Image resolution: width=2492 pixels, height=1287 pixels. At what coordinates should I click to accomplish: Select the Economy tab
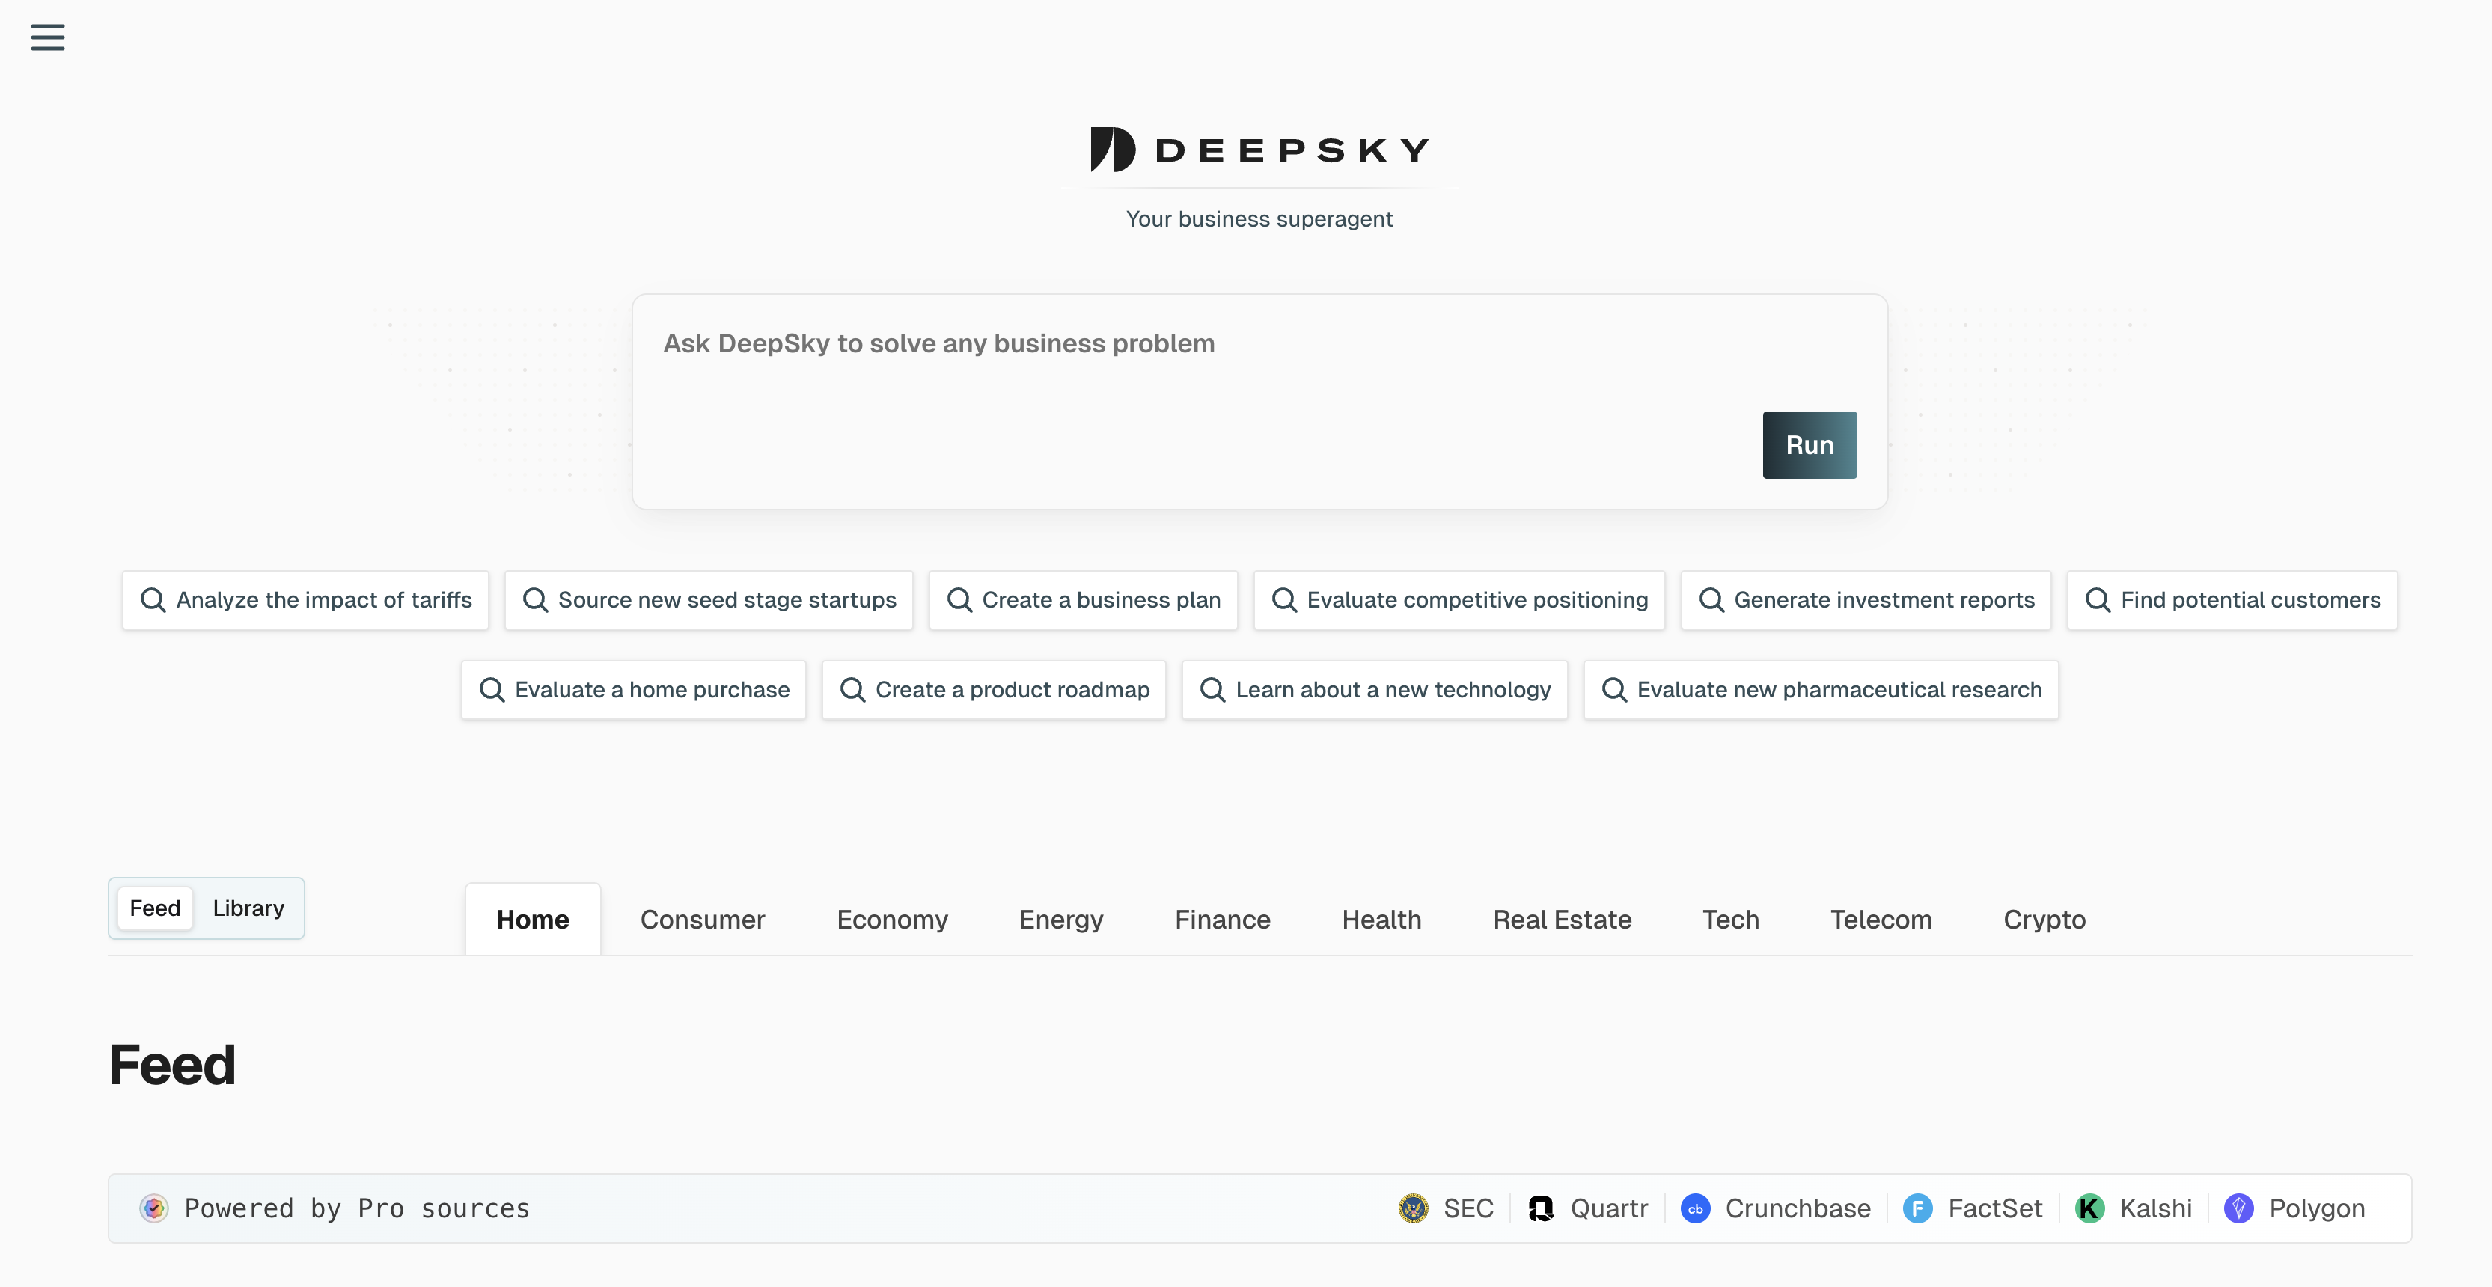[892, 920]
